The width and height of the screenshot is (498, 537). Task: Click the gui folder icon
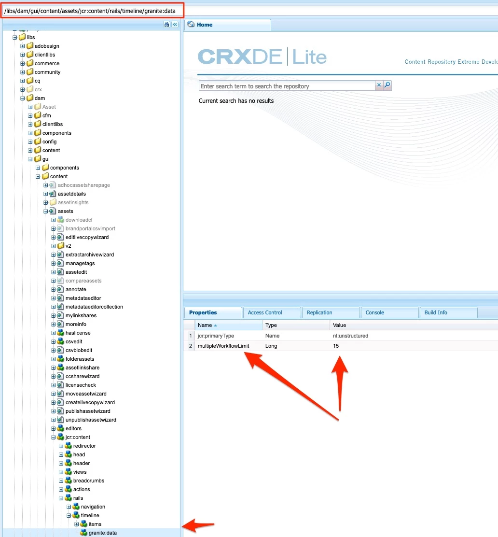point(38,159)
